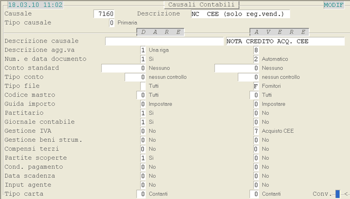Click the Tipo causale field showing 0
The height and width of the screenshot is (199, 350).
111,23
